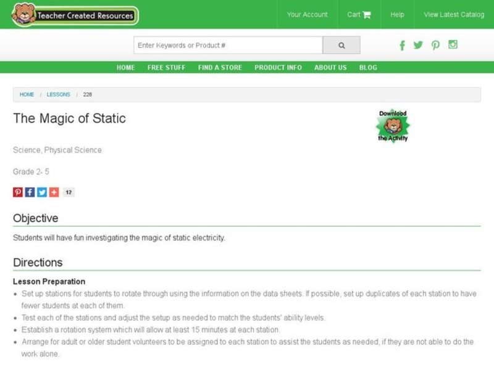Open the shopping cart icon
This screenshot has height=370, width=494.
pyautogui.click(x=367, y=14)
